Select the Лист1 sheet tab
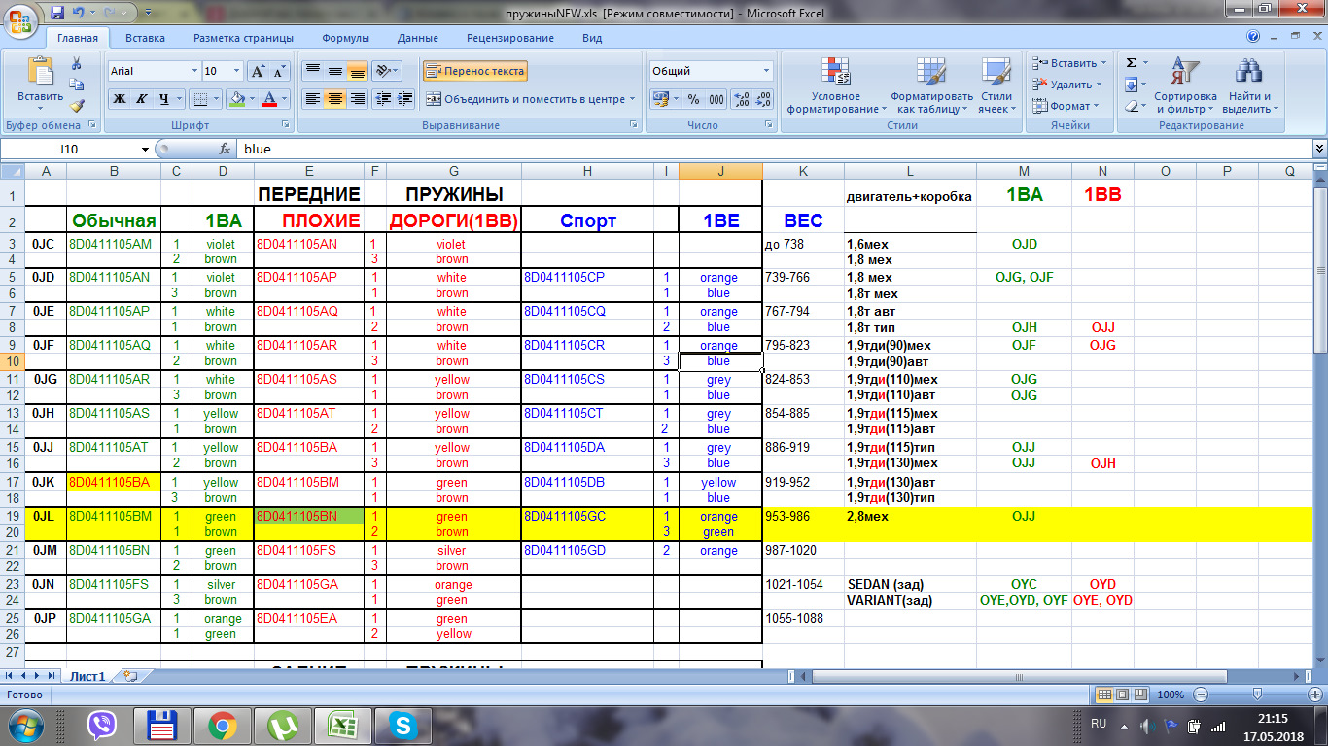This screenshot has height=746, width=1328. coord(87,676)
